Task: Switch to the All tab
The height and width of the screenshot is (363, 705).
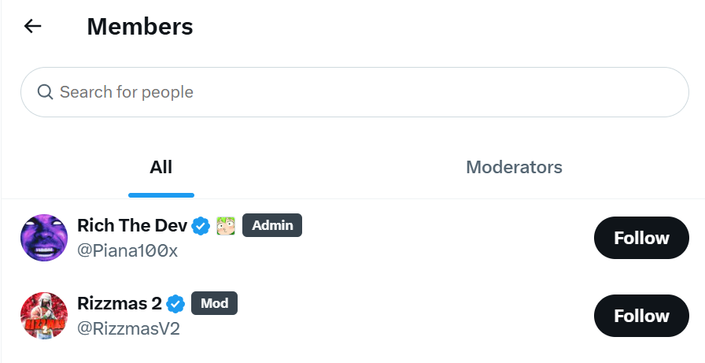Action: click(161, 167)
